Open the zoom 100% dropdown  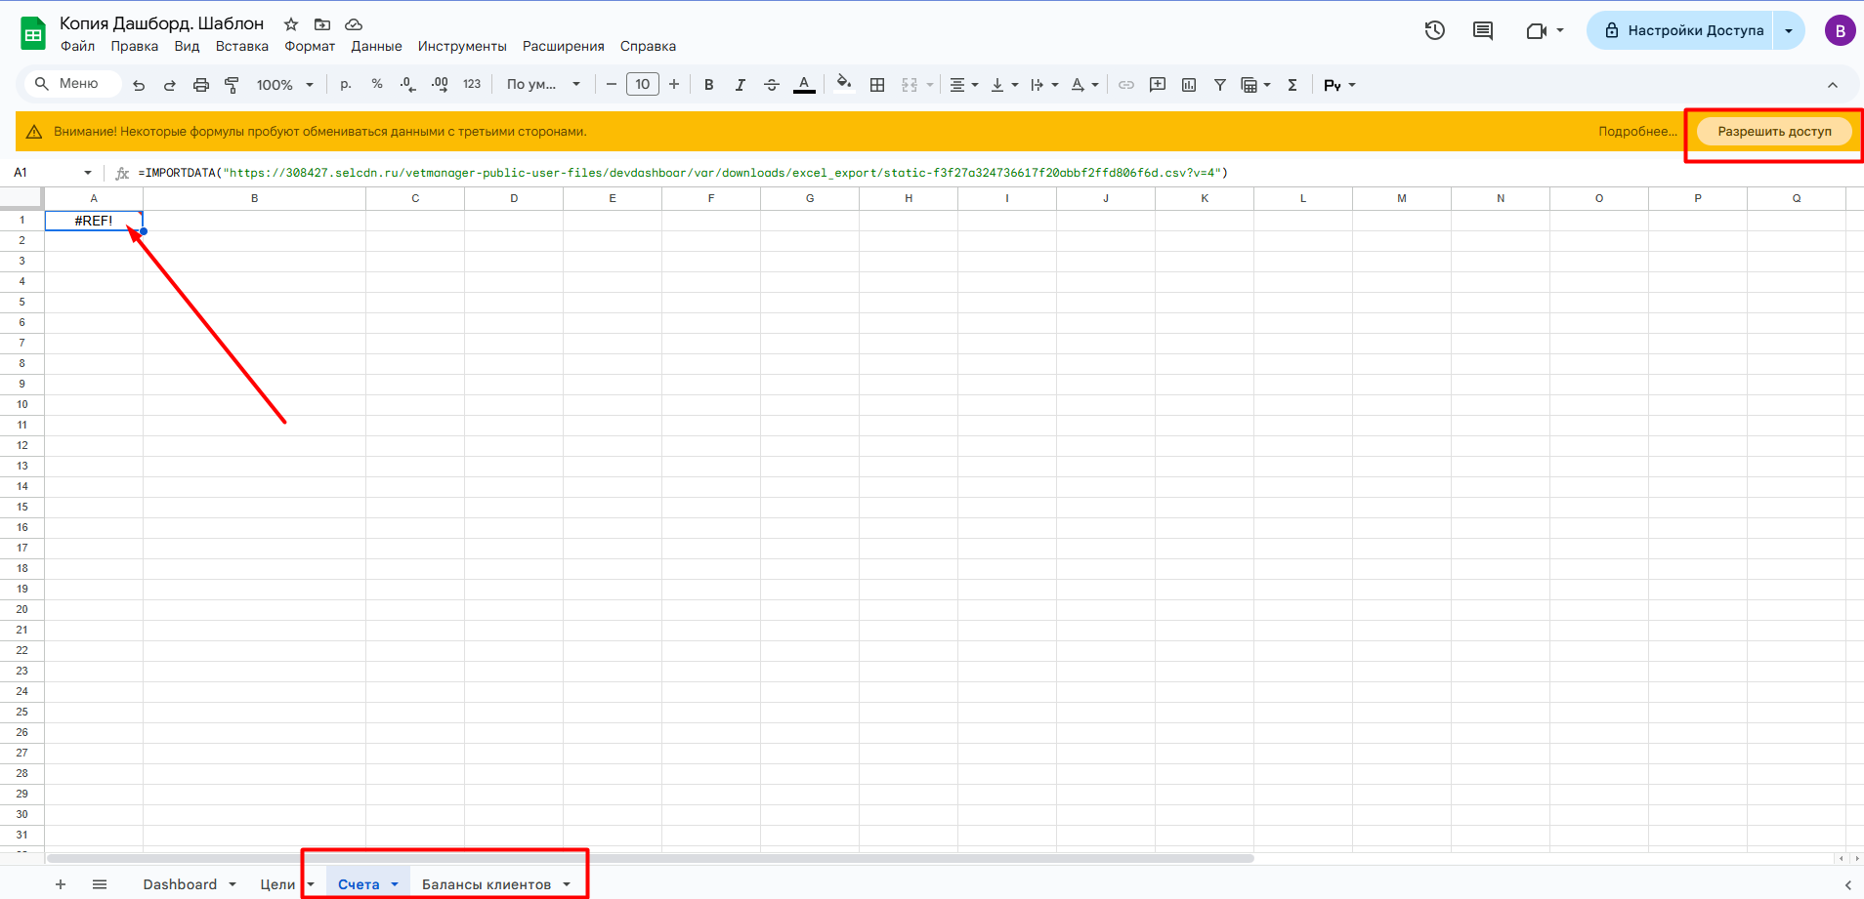click(x=284, y=85)
